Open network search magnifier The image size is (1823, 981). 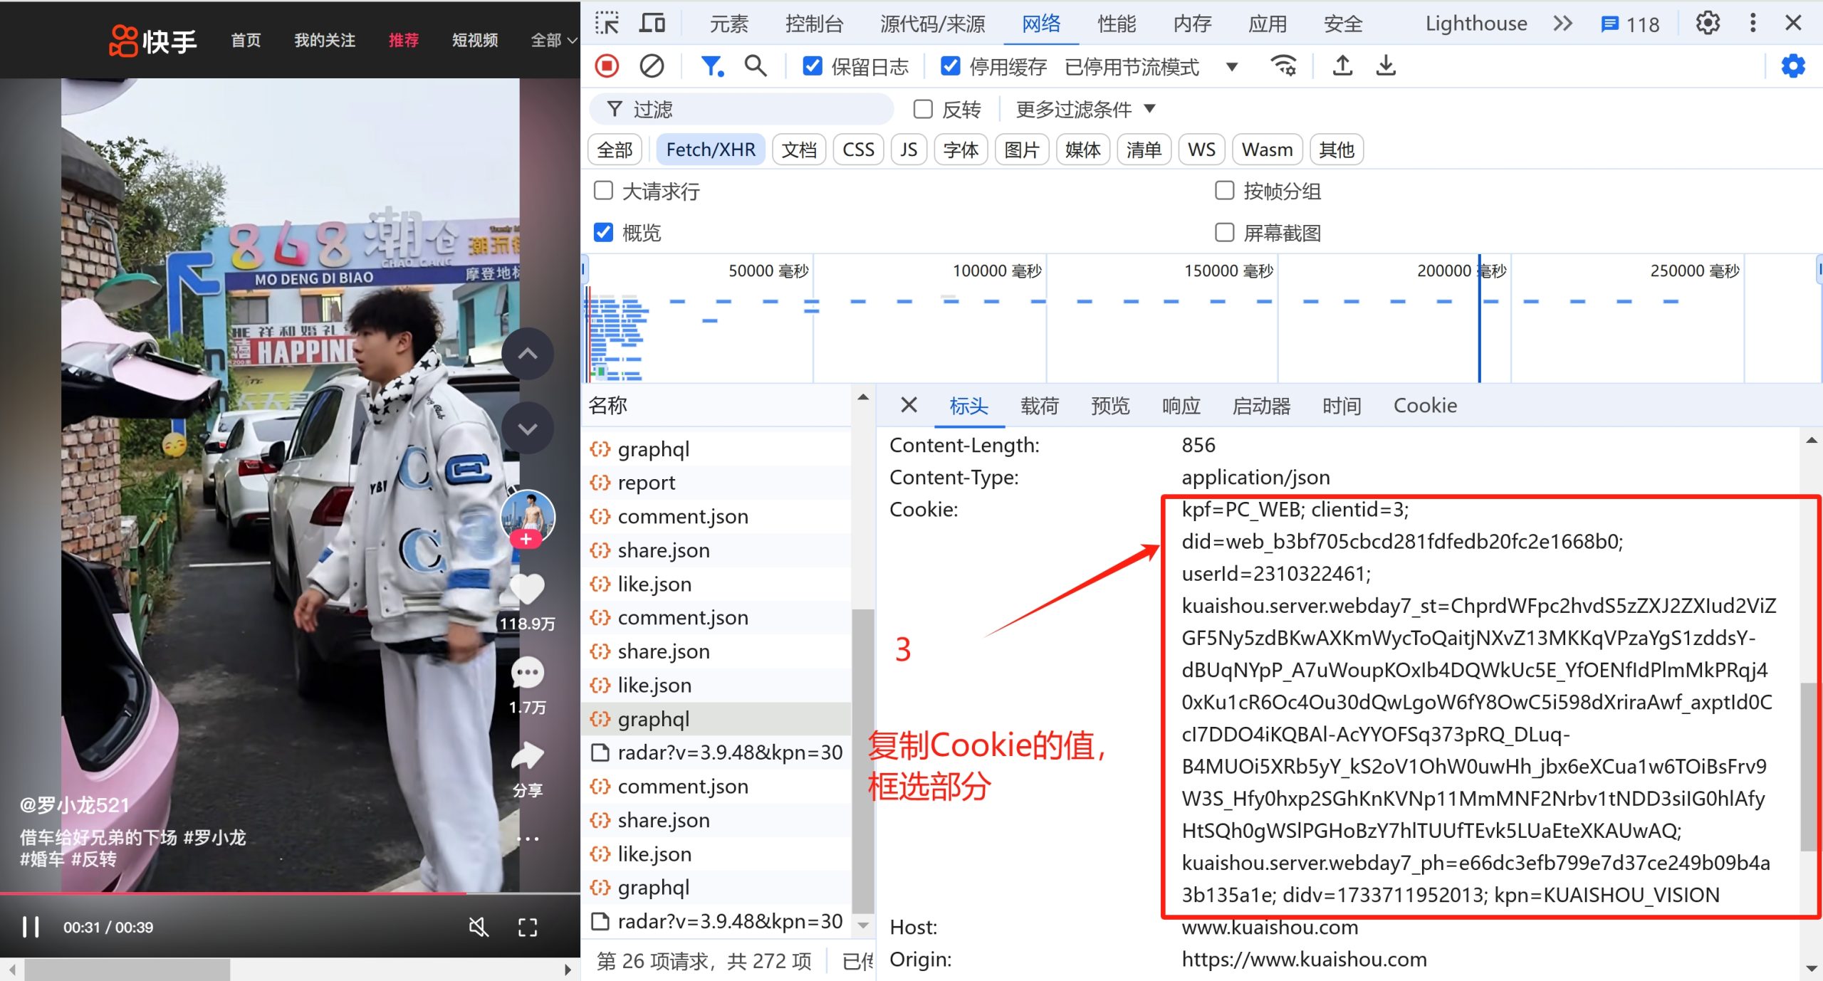756,66
